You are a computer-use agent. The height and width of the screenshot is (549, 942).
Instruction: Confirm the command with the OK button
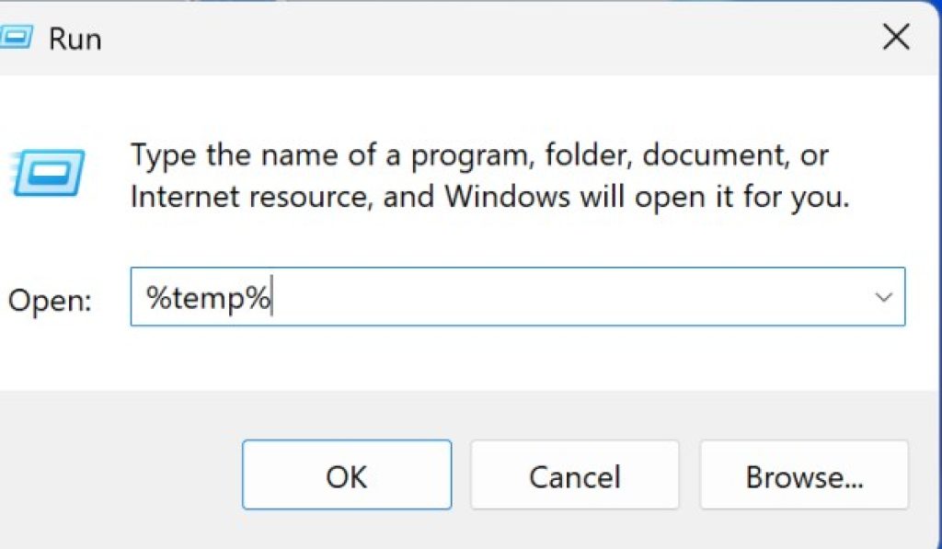pyautogui.click(x=346, y=475)
